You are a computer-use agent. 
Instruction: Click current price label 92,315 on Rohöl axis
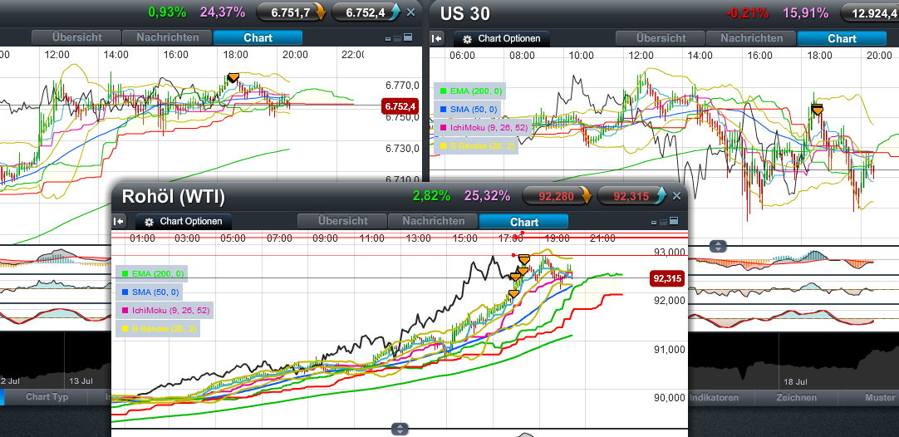(667, 278)
